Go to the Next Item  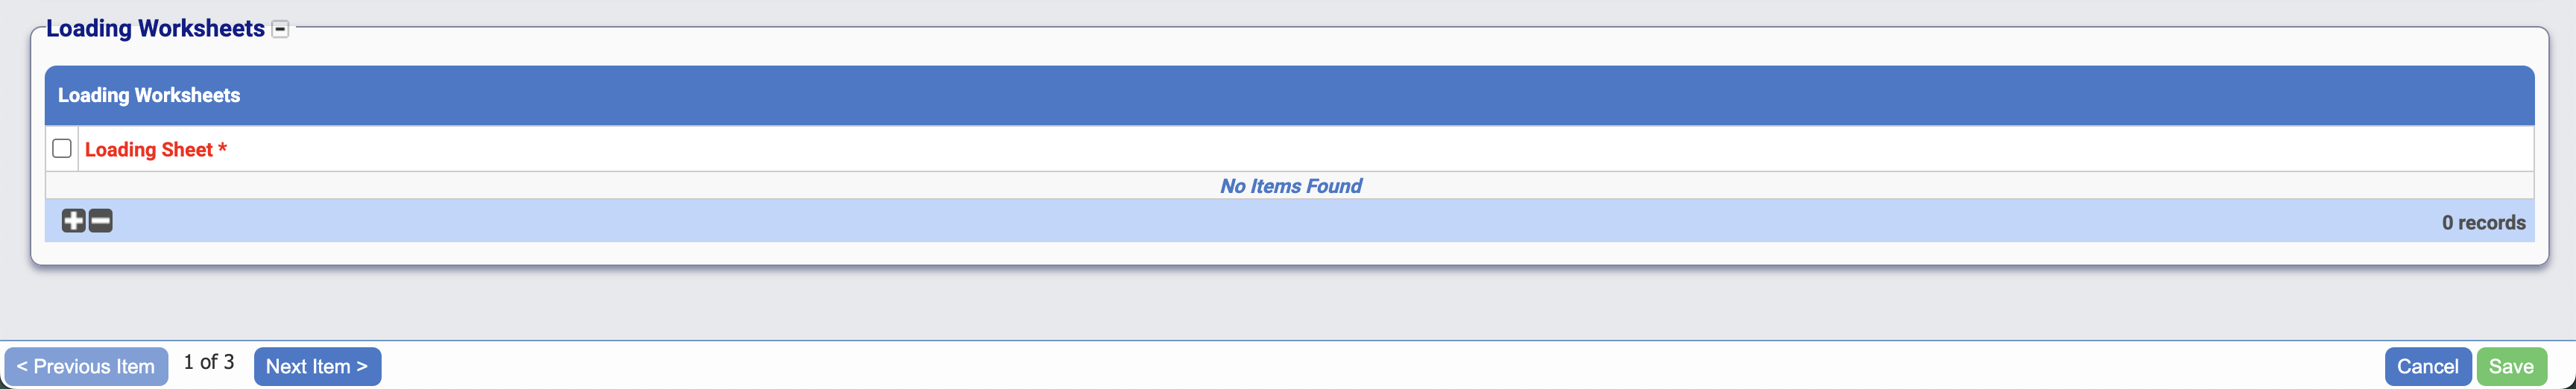(x=317, y=367)
